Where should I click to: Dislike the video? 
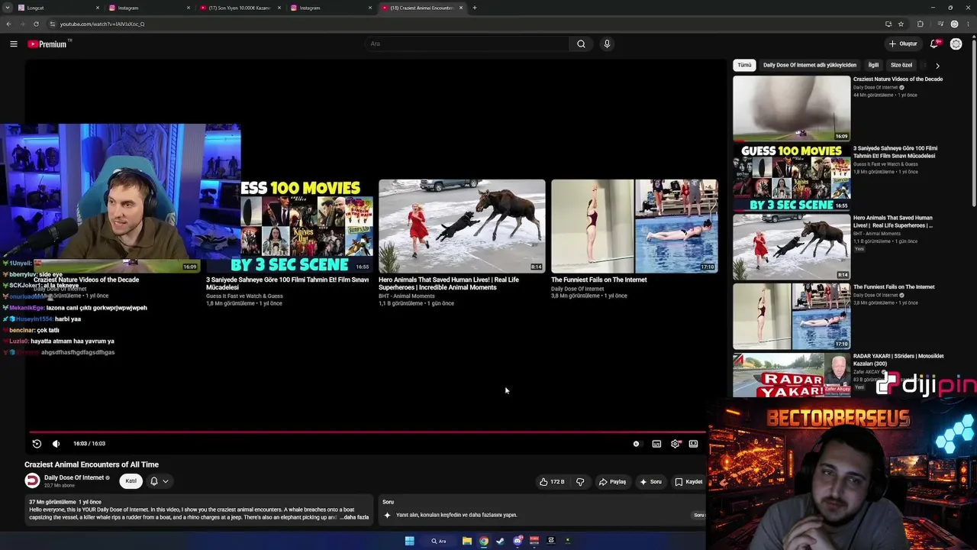580,482
